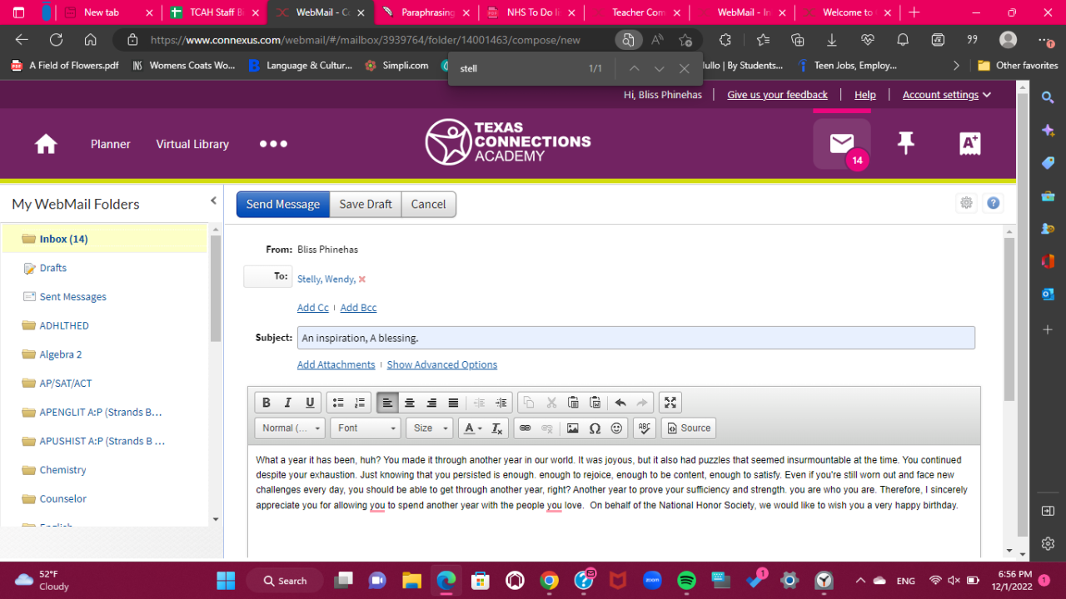Click Show Advanced Options link
Image resolution: width=1066 pixels, height=599 pixels.
tap(442, 364)
